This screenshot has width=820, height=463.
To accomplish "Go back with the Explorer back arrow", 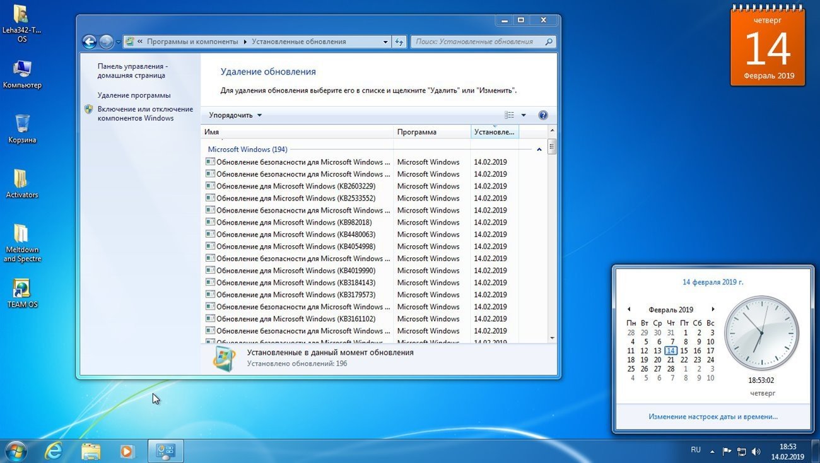I will point(90,42).
